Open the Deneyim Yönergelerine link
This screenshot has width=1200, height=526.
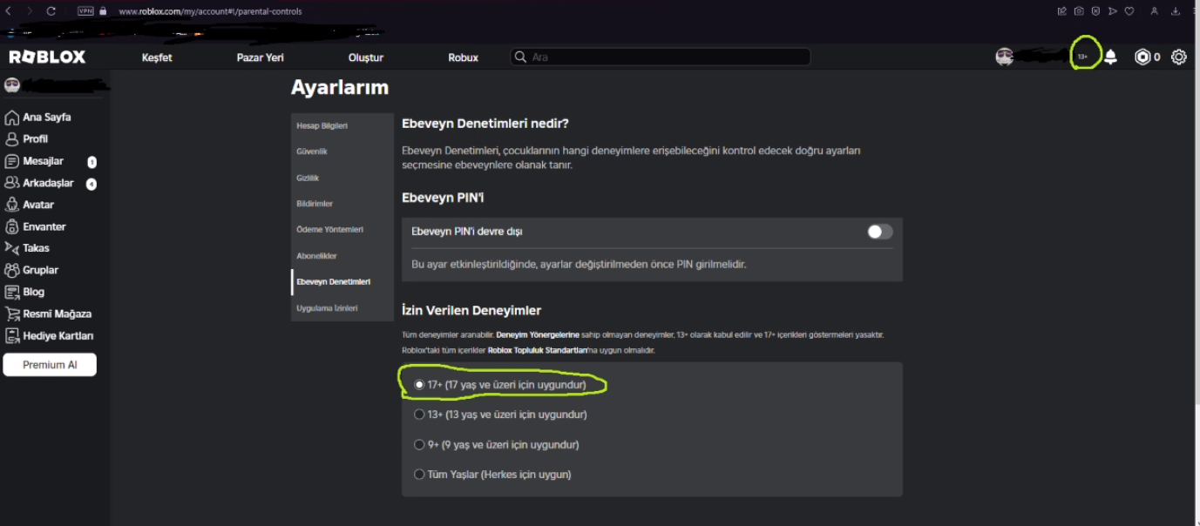click(x=538, y=334)
